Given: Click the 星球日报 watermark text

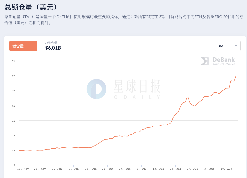Looking at the screenshot, I should point(137,86).
